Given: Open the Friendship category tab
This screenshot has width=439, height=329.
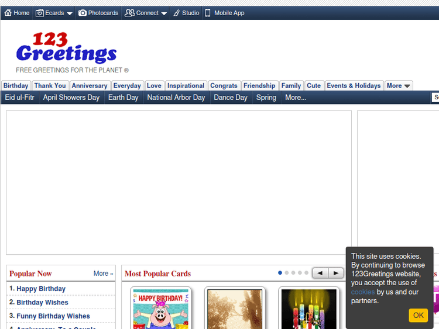Looking at the screenshot, I should (x=259, y=85).
